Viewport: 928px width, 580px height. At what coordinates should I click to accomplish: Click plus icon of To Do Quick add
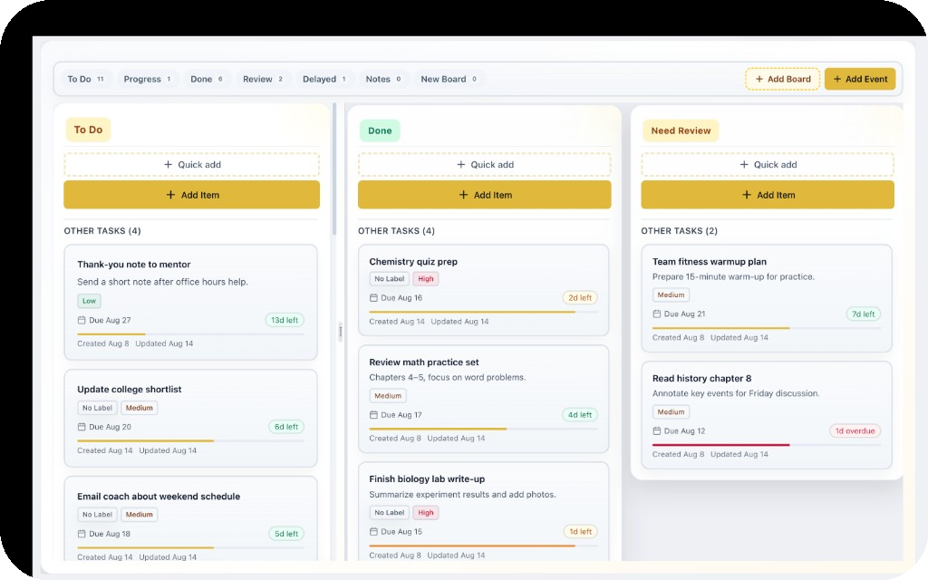tap(168, 165)
